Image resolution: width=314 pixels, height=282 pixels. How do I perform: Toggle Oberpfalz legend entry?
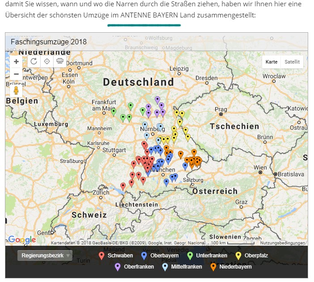[x=251, y=256]
